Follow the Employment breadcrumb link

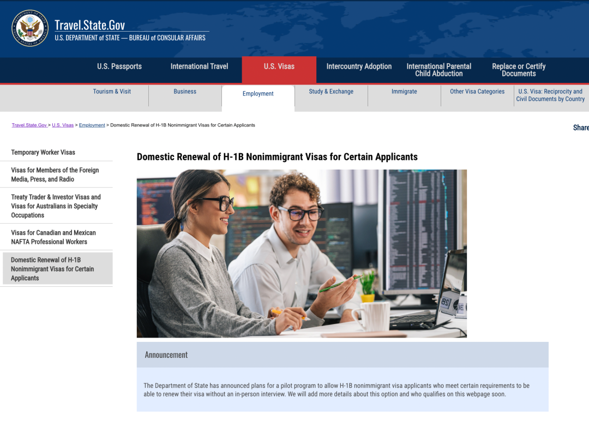(92, 125)
